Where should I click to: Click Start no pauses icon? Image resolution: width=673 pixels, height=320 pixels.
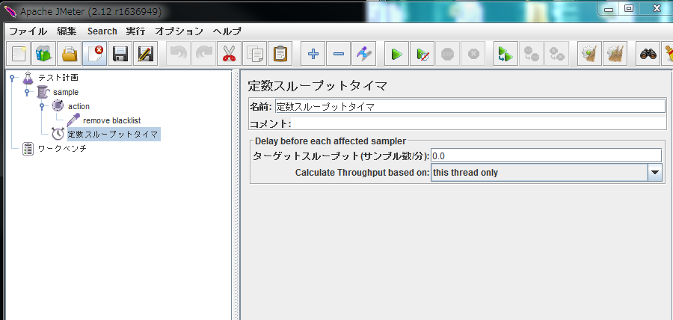click(x=422, y=54)
